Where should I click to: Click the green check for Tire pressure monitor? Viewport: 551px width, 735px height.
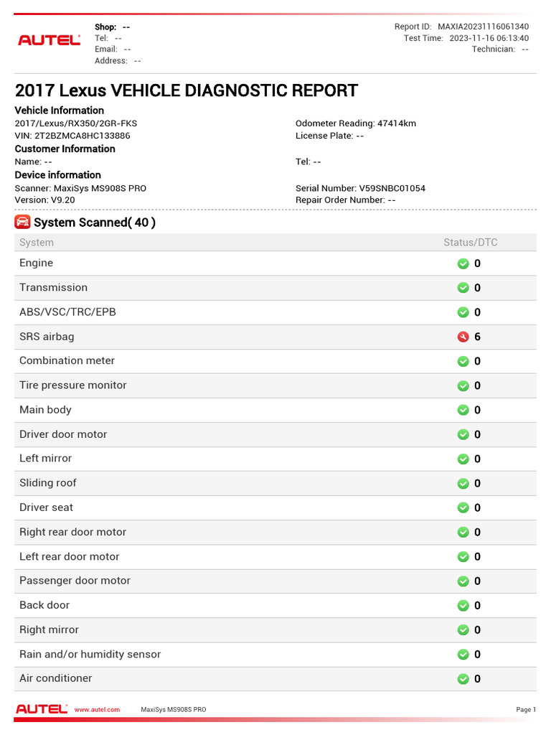(463, 385)
